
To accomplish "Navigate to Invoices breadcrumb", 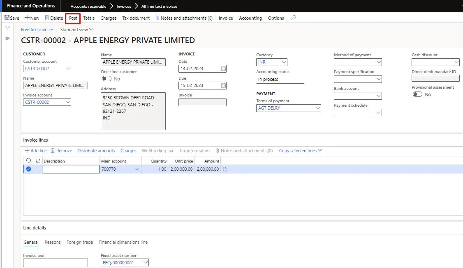I will [x=124, y=6].
